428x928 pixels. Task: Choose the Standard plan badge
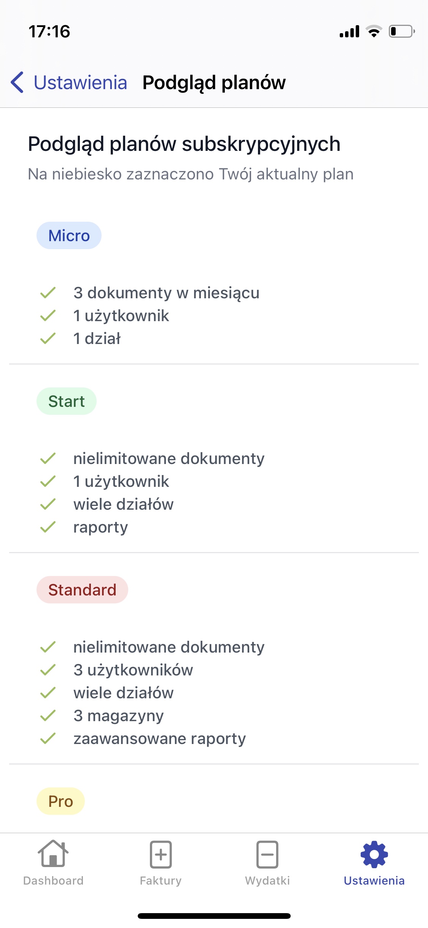[82, 590]
